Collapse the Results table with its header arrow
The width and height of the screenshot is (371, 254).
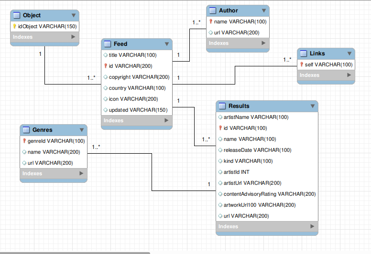point(313,106)
